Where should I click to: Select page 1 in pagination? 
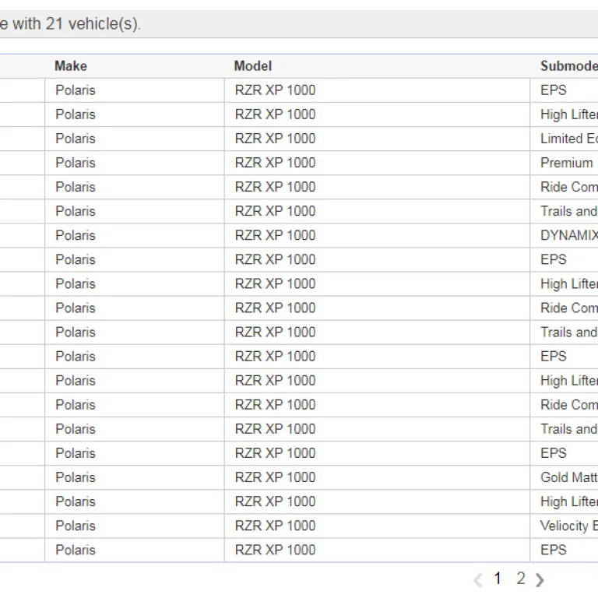498,579
